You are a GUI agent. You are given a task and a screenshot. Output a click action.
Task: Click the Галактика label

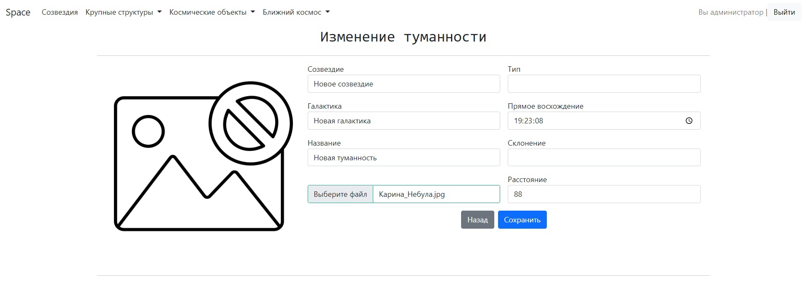(x=324, y=106)
